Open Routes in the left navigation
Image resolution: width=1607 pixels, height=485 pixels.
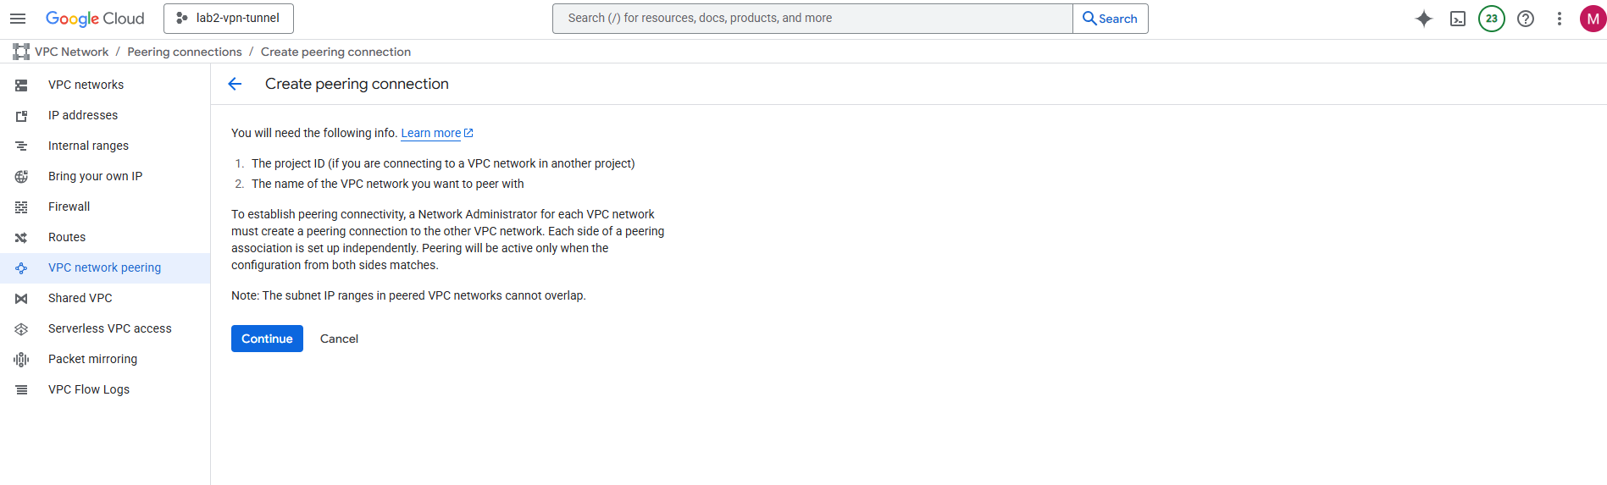click(67, 237)
